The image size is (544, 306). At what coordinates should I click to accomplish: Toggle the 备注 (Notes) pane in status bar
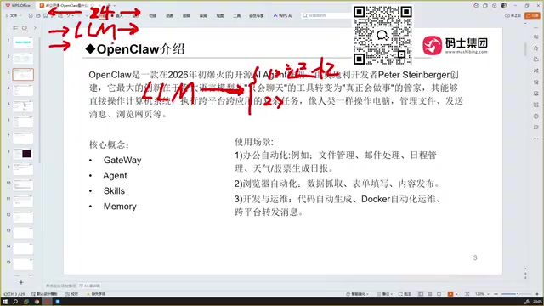(385, 294)
